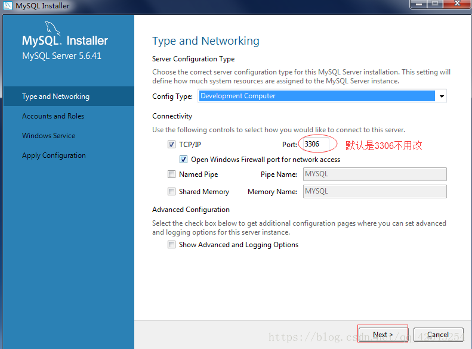Click the MySQL dolphin logo
Viewport: 472px width, 349px height.
(x=53, y=28)
